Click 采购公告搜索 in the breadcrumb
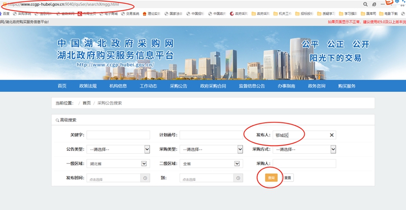The image size is (406, 210). point(110,103)
